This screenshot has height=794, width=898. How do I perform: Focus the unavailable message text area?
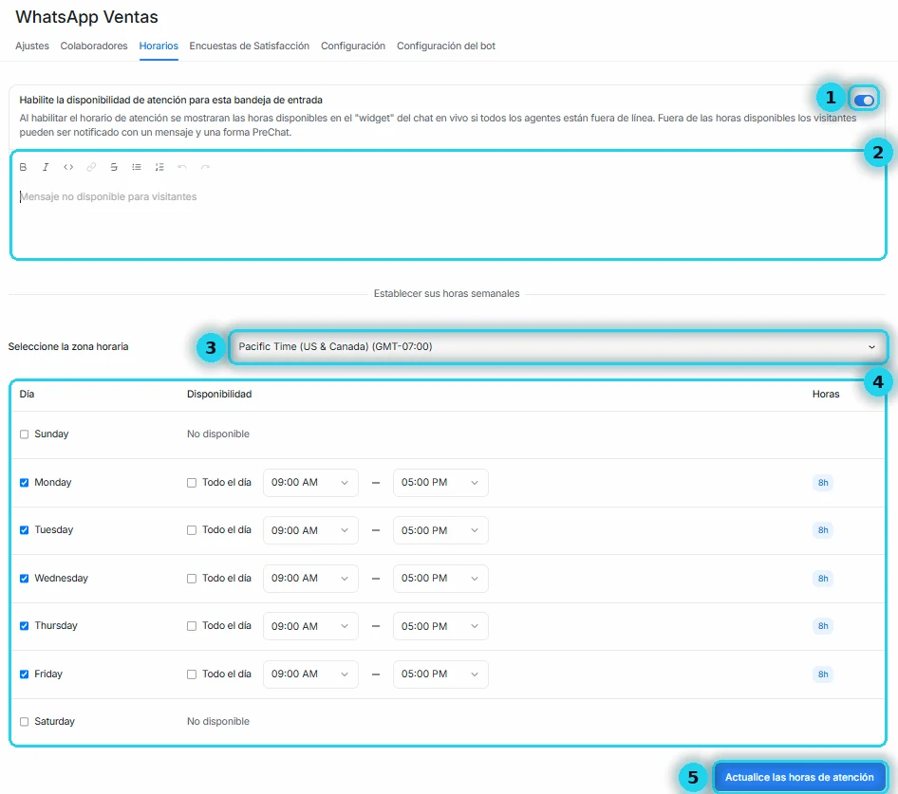click(448, 220)
